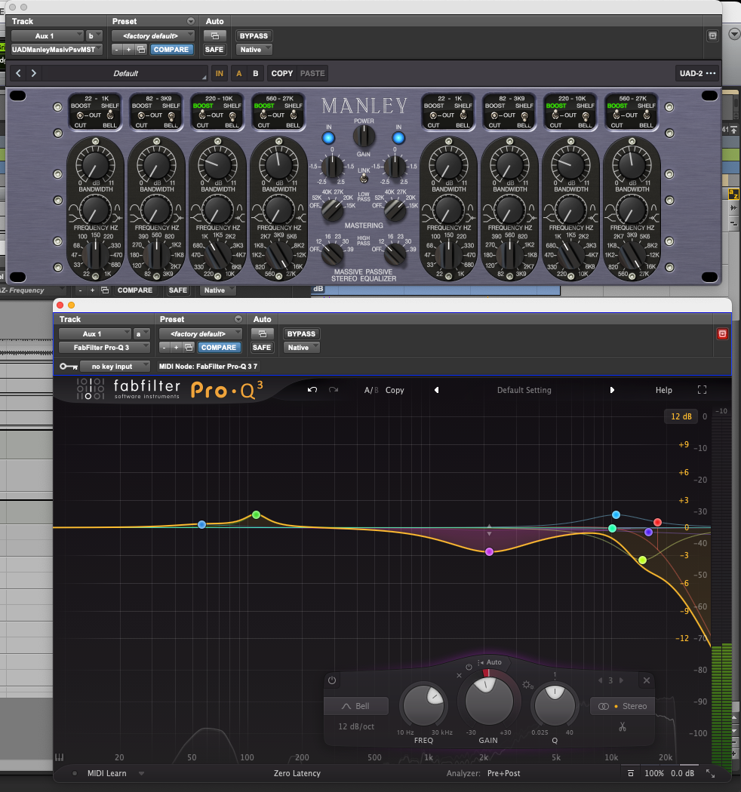Go to next preset in Pro-Q 3
741x792 pixels.
pos(612,390)
